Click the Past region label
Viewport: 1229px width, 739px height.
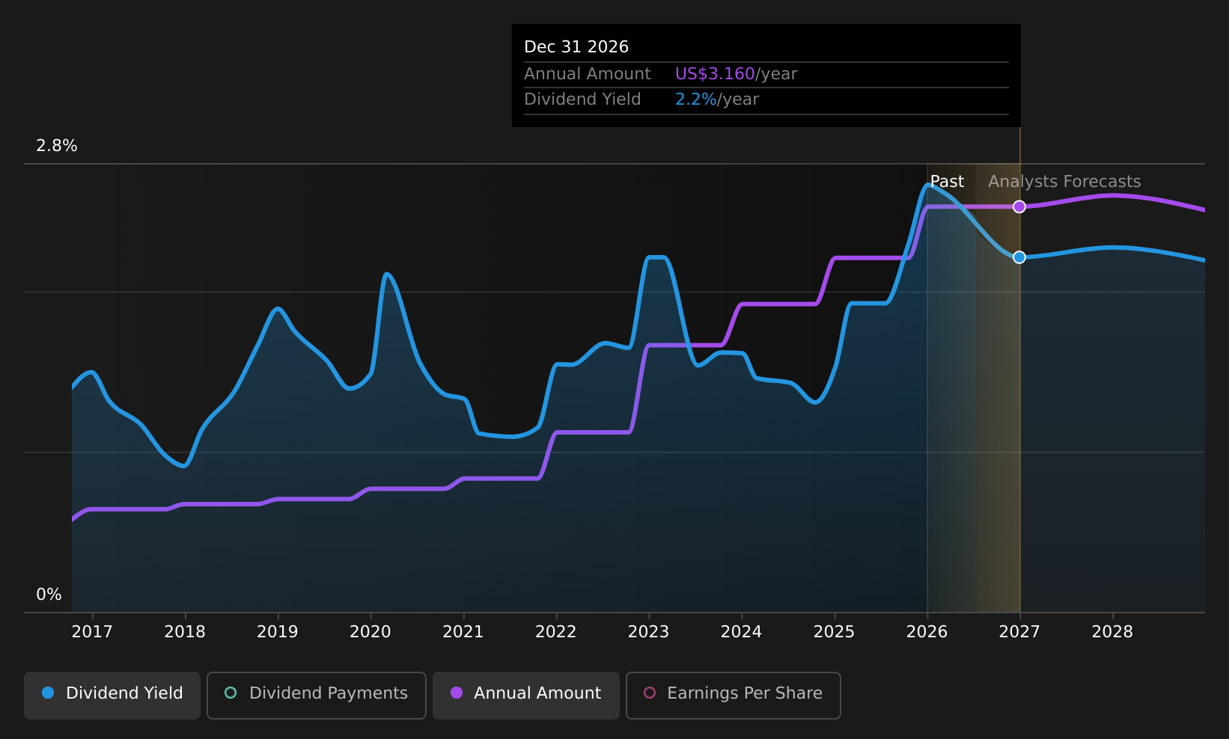click(947, 182)
